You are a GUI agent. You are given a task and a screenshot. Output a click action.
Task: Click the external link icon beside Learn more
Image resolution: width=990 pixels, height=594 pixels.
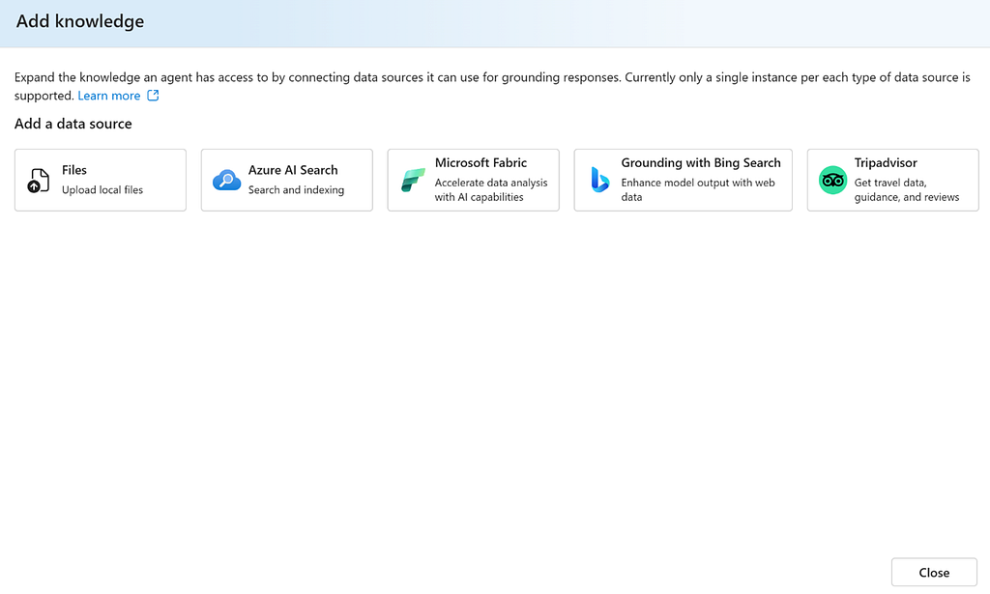(153, 96)
